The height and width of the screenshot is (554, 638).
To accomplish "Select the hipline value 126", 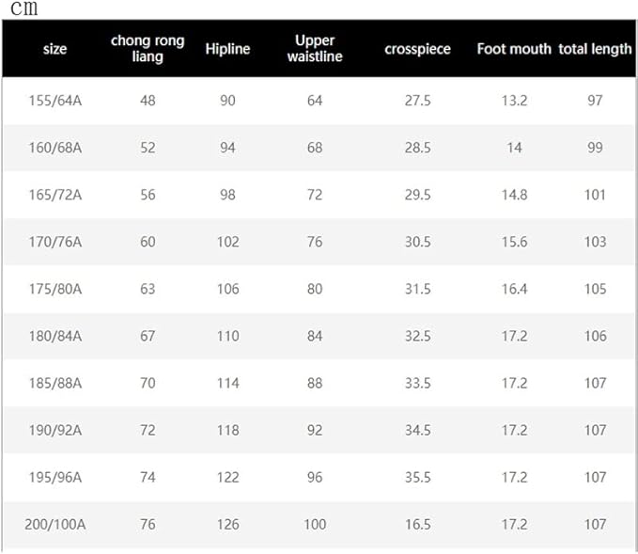I will click(x=227, y=524).
